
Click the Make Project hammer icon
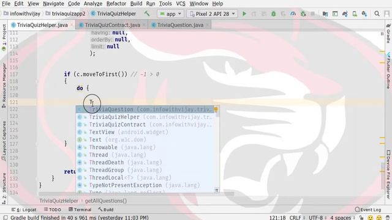click(147, 13)
